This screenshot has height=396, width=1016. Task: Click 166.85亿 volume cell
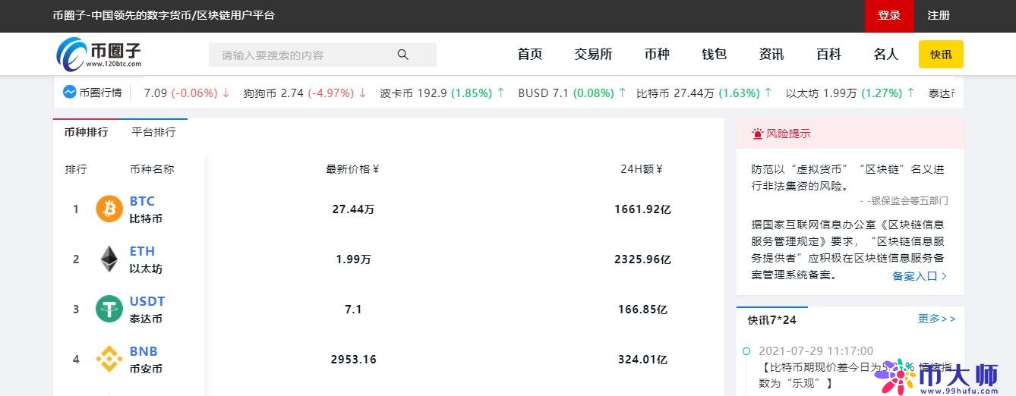click(x=642, y=310)
